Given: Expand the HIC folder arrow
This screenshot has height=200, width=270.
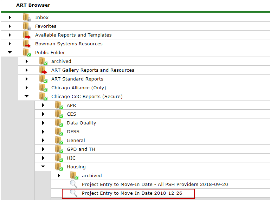Looking at the screenshot, I should [43, 158].
